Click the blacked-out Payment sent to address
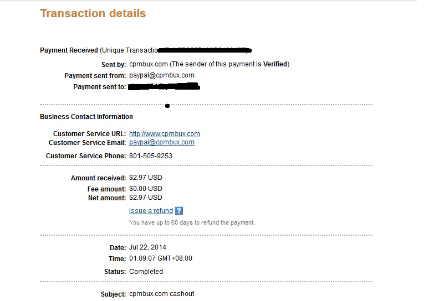 pos(164,86)
